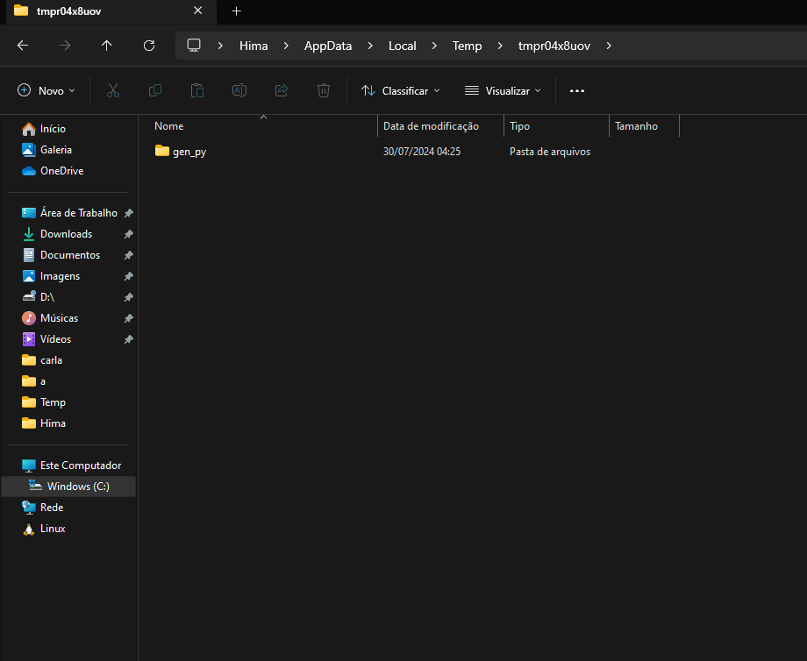Screen dimensions: 807x661
Task: Open Linux in the sidebar
Action: click(43, 529)
